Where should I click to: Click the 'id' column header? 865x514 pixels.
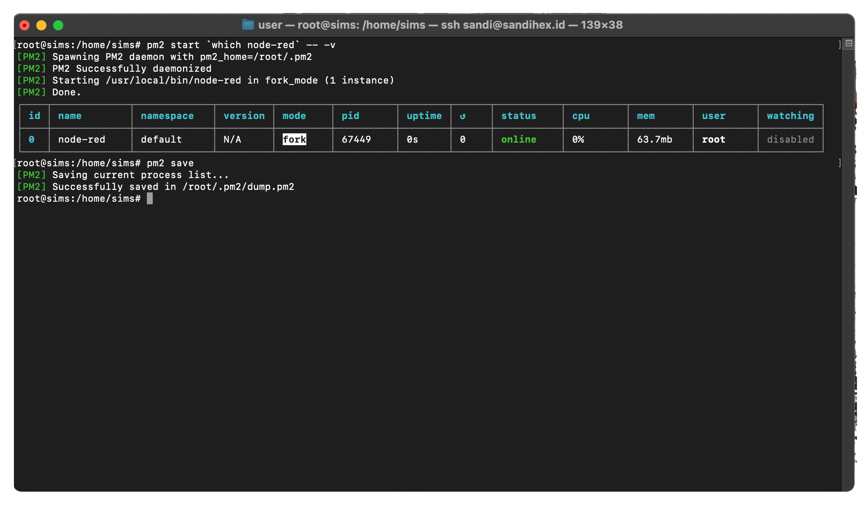pyautogui.click(x=35, y=116)
